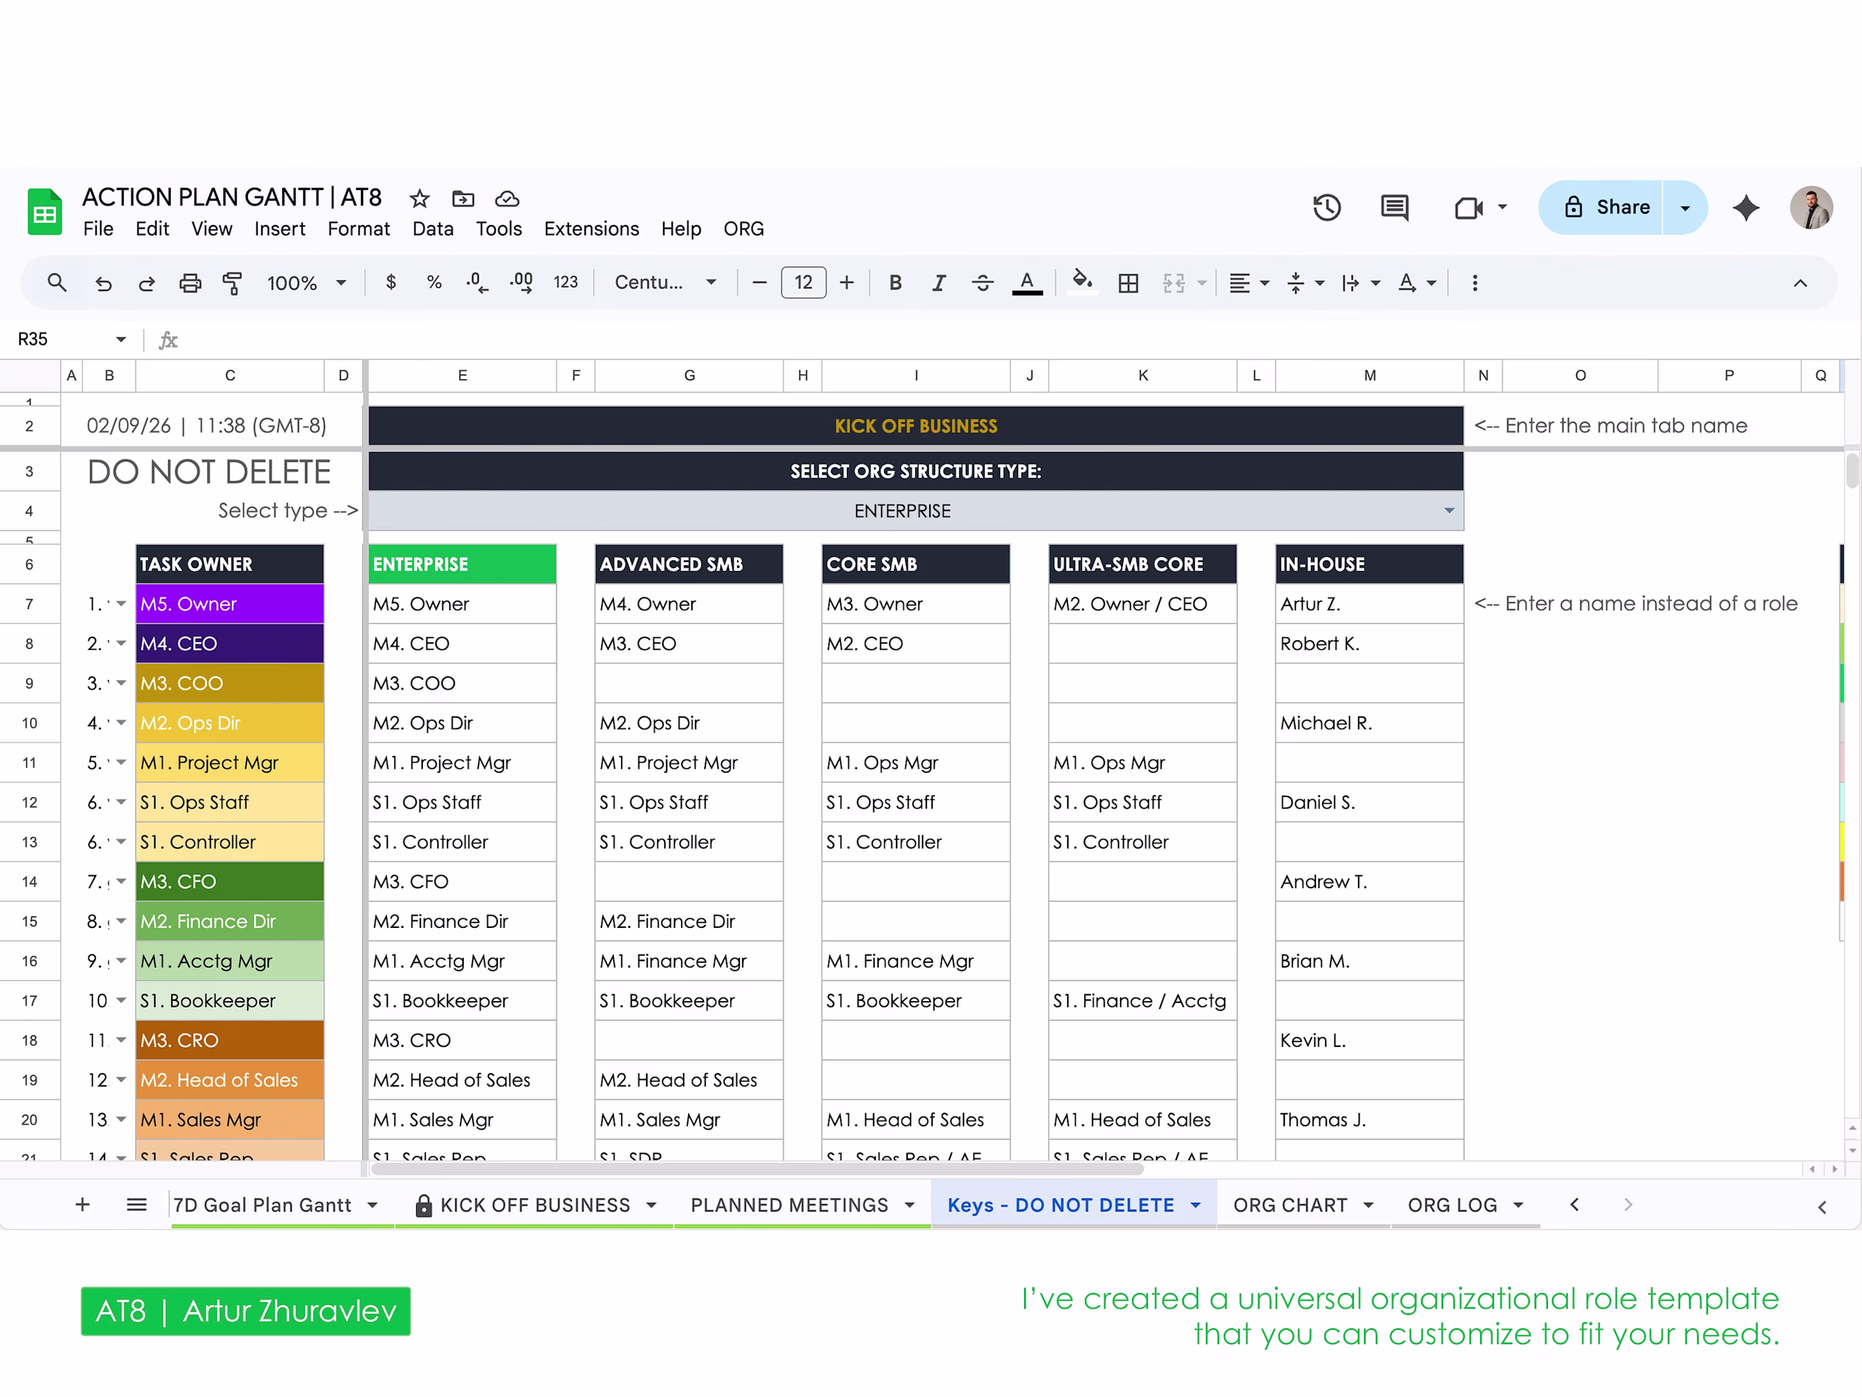
Task: Click the paint format roller icon
Action: click(x=232, y=283)
